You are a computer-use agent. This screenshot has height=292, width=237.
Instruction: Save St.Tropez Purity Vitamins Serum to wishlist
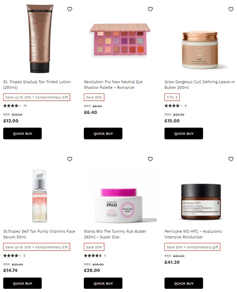(69, 159)
